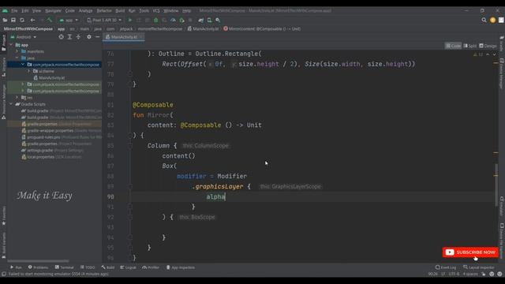This screenshot has width=505, height=284.
Task: Click the Profile app icon in toolbar
Action: pyautogui.click(x=173, y=20)
